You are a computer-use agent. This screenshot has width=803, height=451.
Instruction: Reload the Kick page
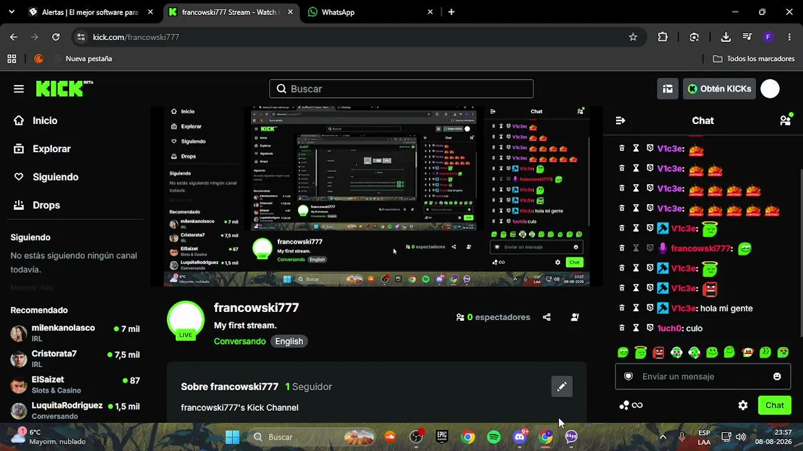(x=56, y=37)
